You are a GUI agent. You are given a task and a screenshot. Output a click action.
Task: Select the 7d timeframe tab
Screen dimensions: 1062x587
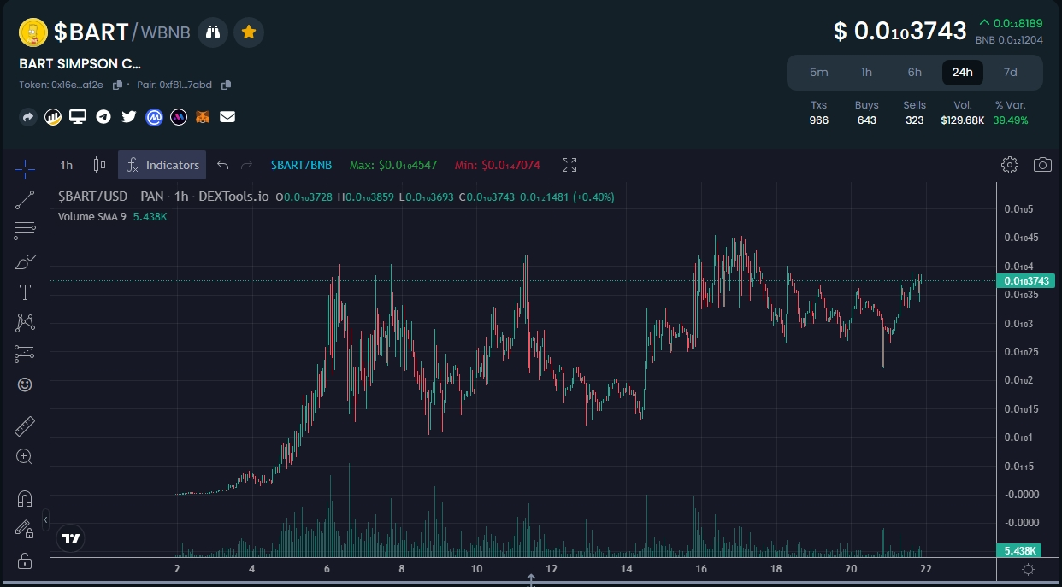click(x=1011, y=73)
